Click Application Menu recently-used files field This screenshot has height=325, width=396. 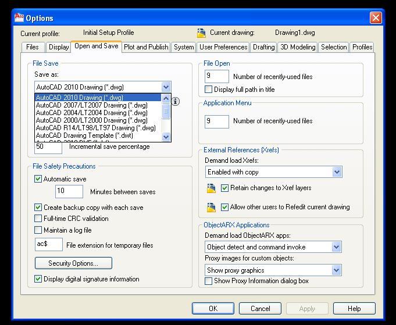pos(217,122)
